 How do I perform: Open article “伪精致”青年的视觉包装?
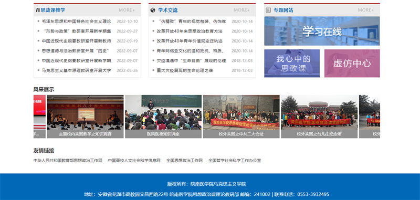pos(191,22)
